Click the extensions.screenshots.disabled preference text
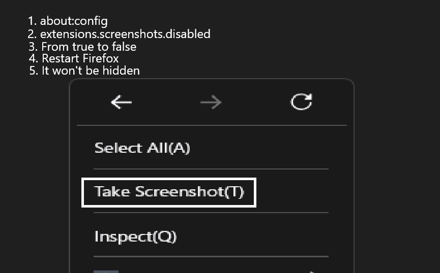Screen dimensions: 440x273 (125, 34)
